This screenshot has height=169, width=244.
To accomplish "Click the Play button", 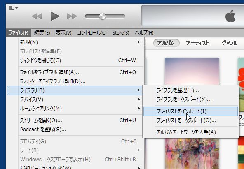I will click(55, 16).
